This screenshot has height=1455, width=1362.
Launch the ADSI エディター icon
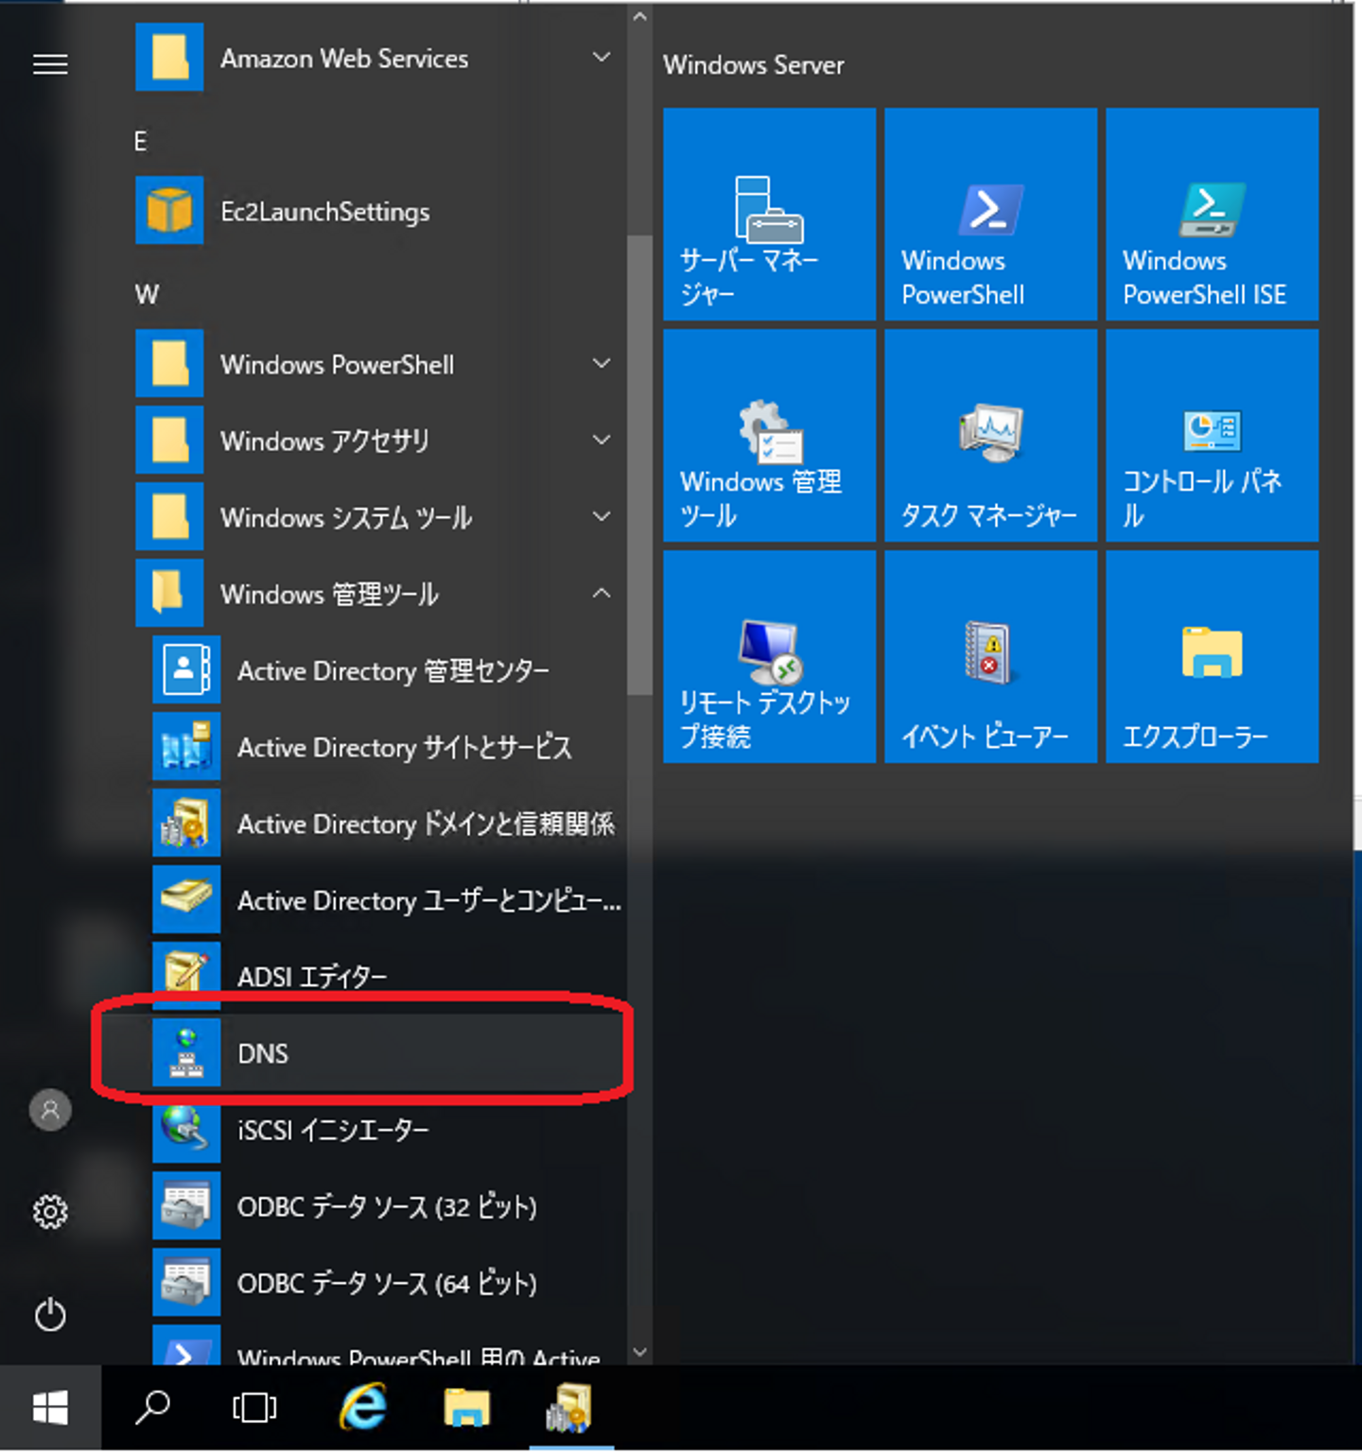pyautogui.click(x=186, y=977)
